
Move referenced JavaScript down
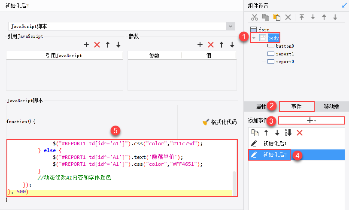coord(118,45)
